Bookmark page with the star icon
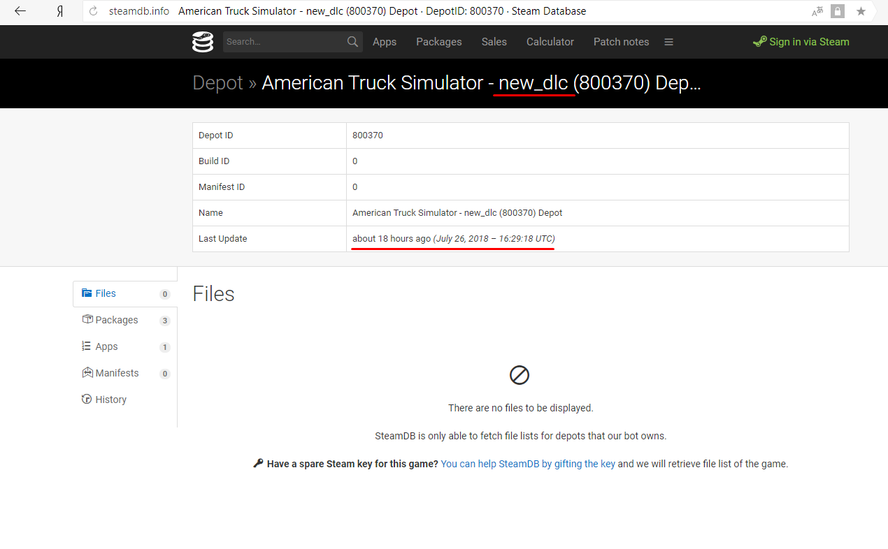Image resolution: width=888 pixels, height=549 pixels. tap(861, 11)
